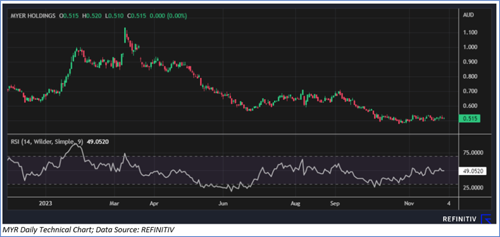Click the 4 date axis label

pos(449,203)
